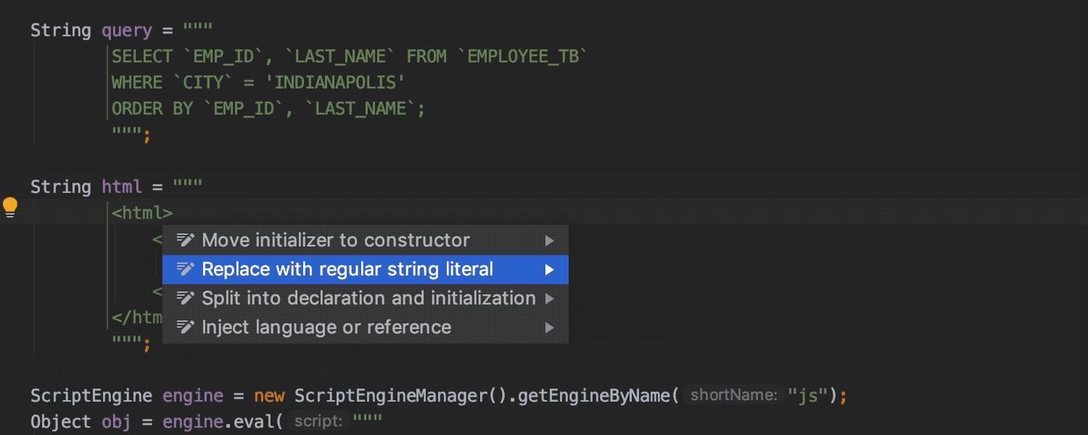
Task: Click the pencil icon beside 'Move initializer to constructor'
Action: (x=186, y=240)
